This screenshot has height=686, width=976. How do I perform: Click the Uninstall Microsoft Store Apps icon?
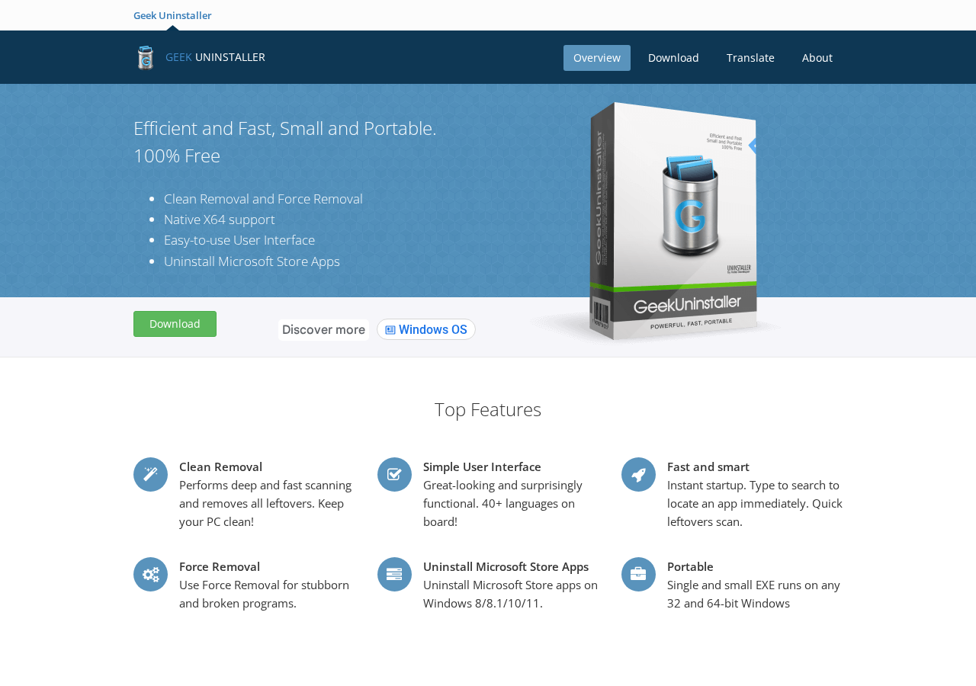click(x=394, y=574)
